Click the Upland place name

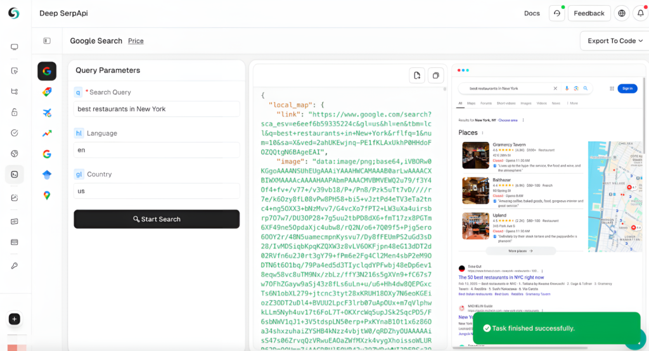click(x=499, y=215)
